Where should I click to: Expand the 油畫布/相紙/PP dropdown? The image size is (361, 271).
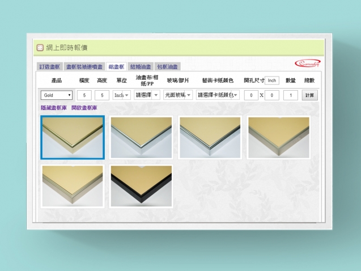point(147,95)
